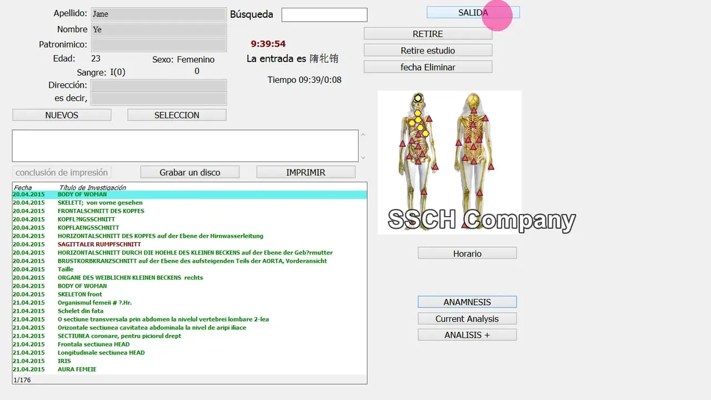Click the fecha Eliminar button

428,67
